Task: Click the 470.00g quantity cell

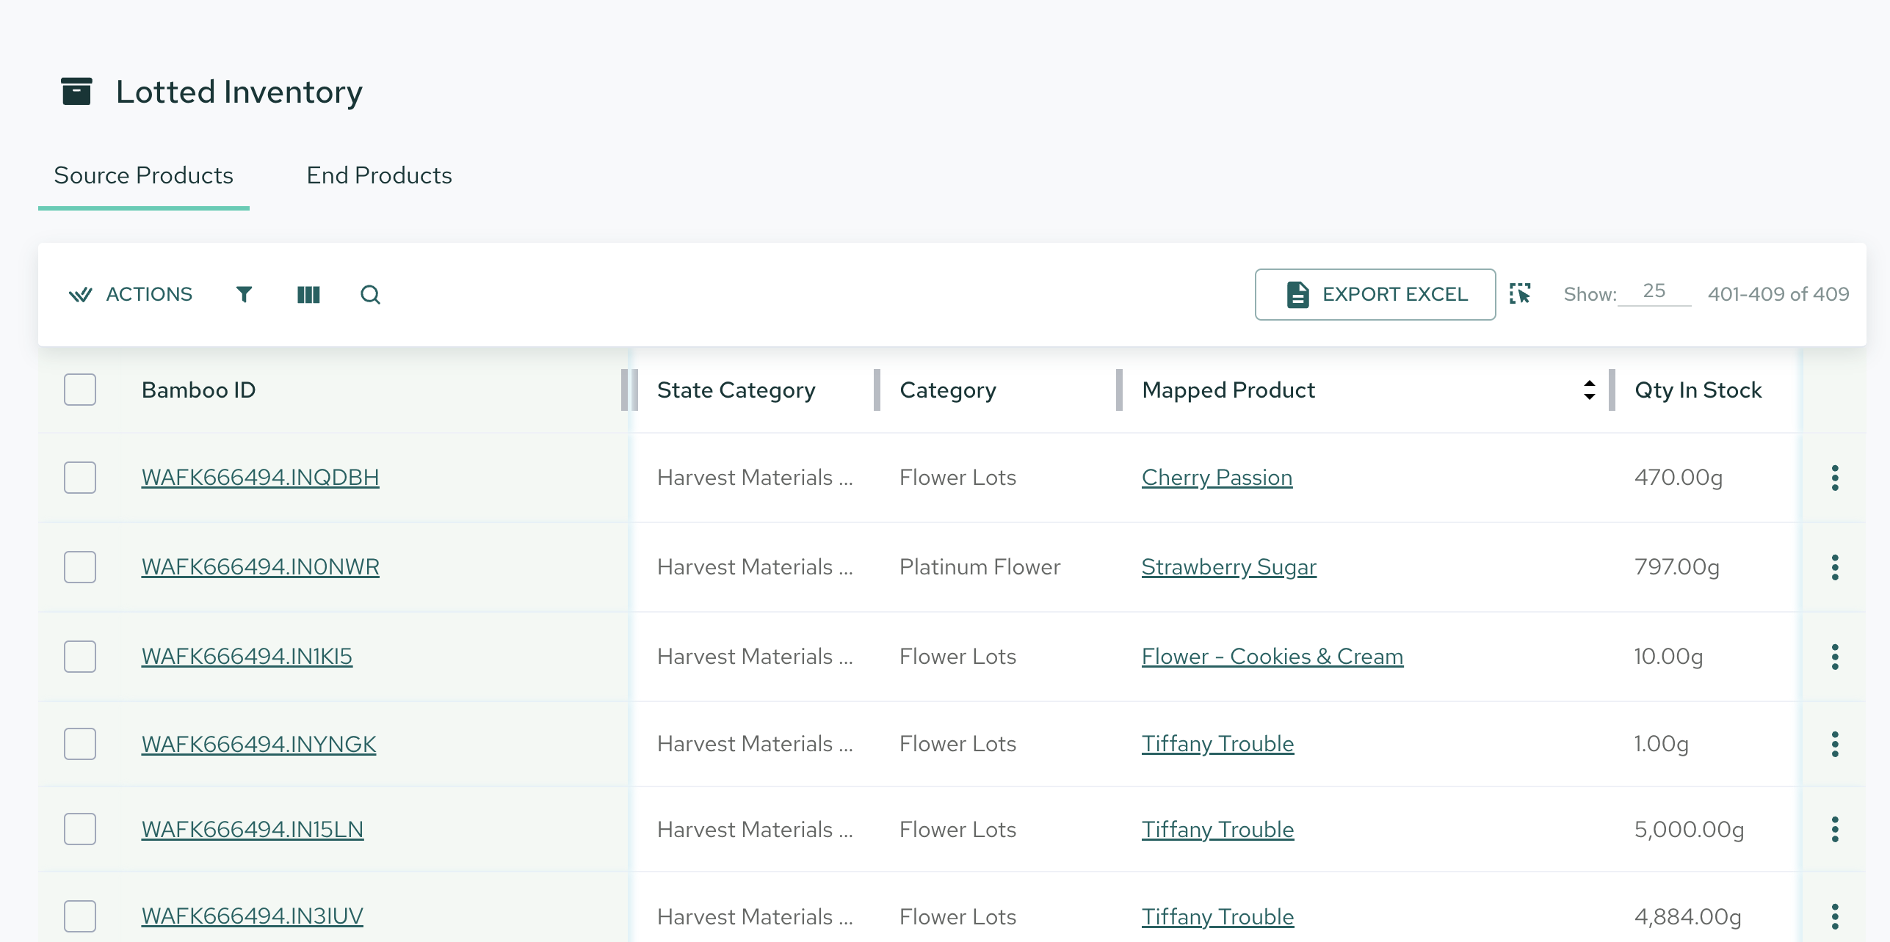Action: pos(1679,478)
